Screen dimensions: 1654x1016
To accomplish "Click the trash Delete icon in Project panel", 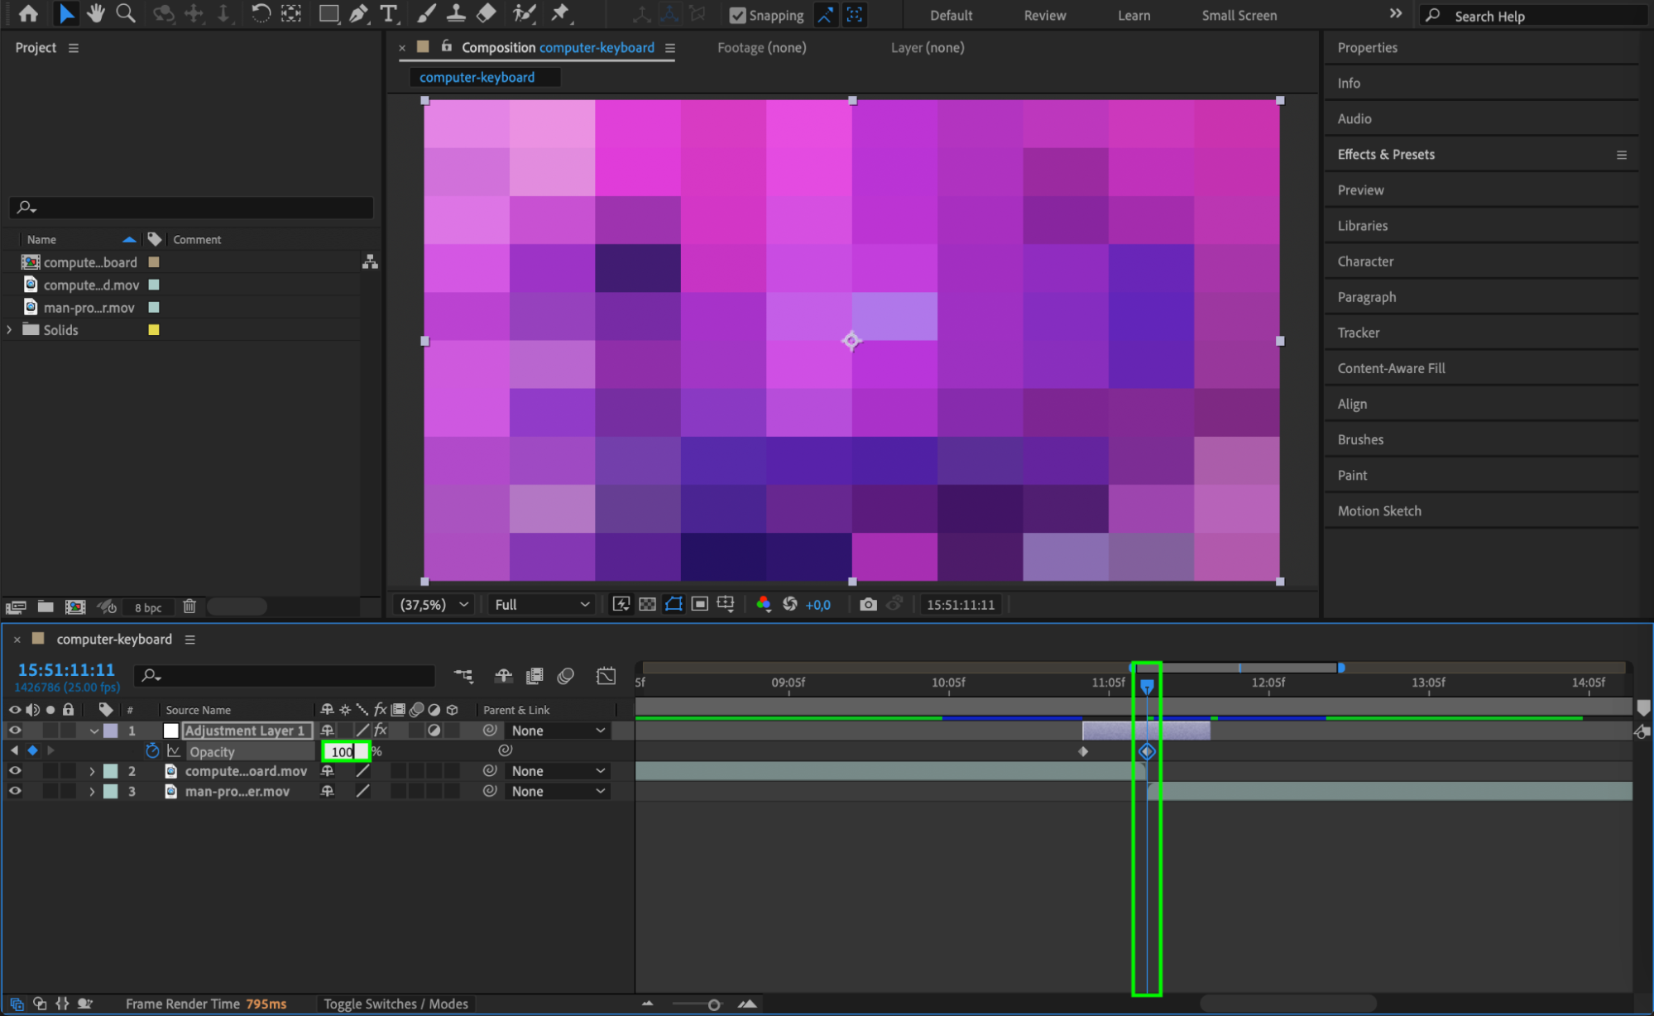I will pos(189,606).
